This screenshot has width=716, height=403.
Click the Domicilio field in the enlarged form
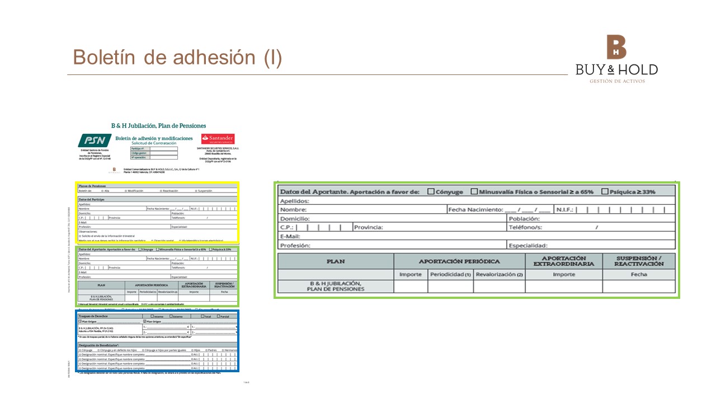pyautogui.click(x=392, y=219)
